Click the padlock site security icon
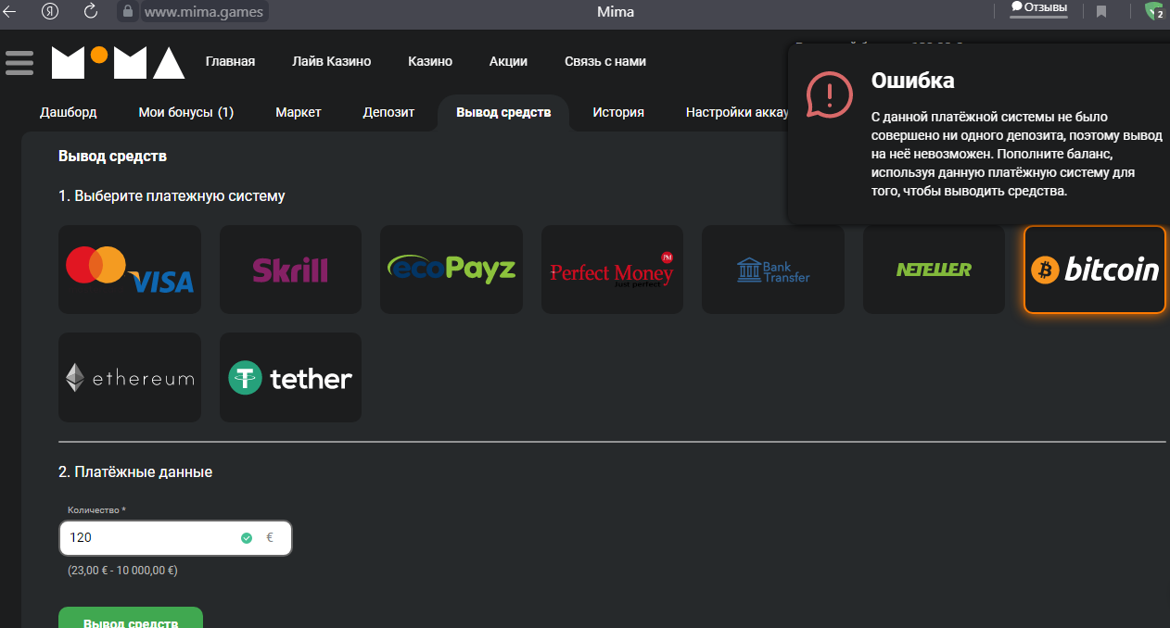Screen dimensions: 1170x628 (127, 12)
